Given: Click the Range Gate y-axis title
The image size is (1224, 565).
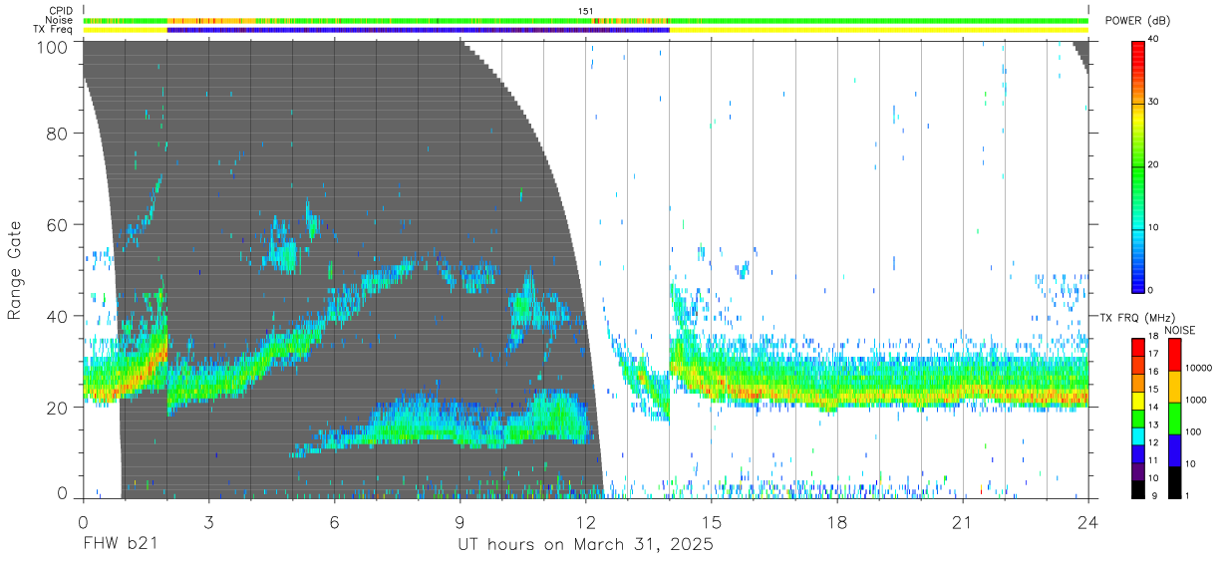Looking at the screenshot, I should click(15, 271).
